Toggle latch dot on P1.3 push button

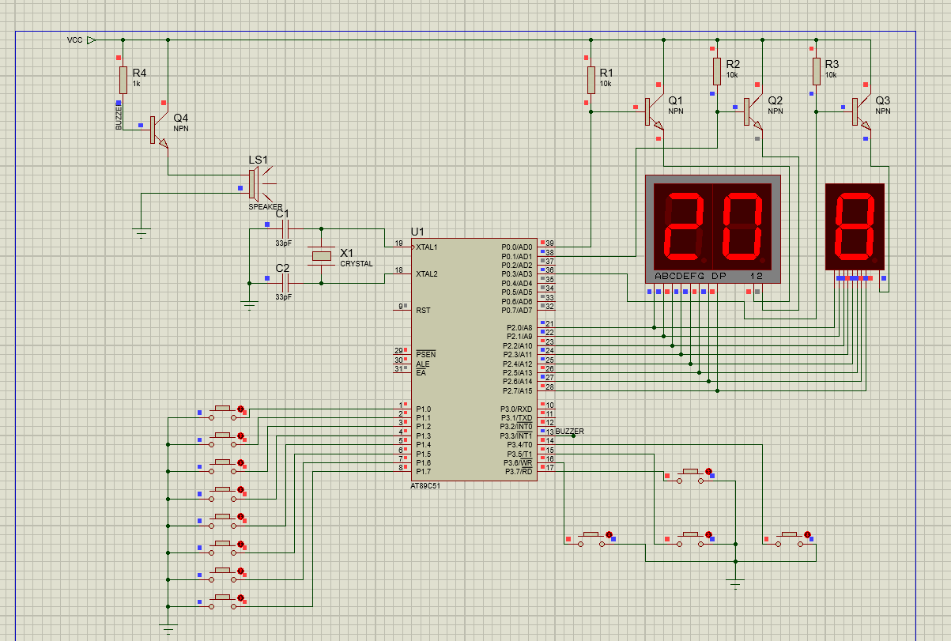click(241, 490)
